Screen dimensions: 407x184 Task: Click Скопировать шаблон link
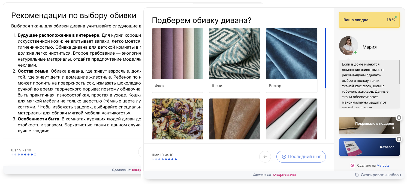(x=381, y=175)
